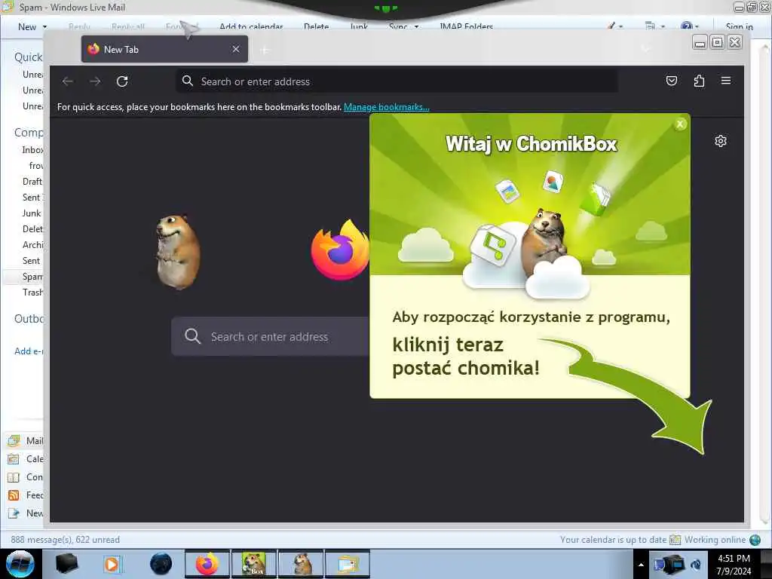Open ChomikBox Box taskbar icon

pos(254,564)
